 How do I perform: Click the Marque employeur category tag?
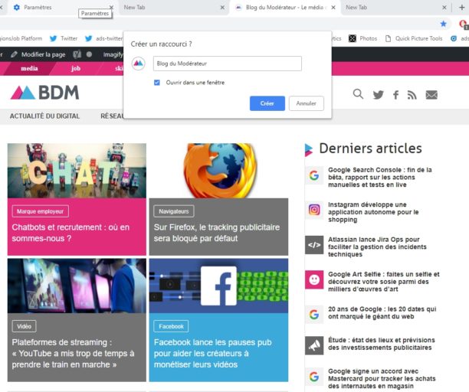(x=41, y=211)
